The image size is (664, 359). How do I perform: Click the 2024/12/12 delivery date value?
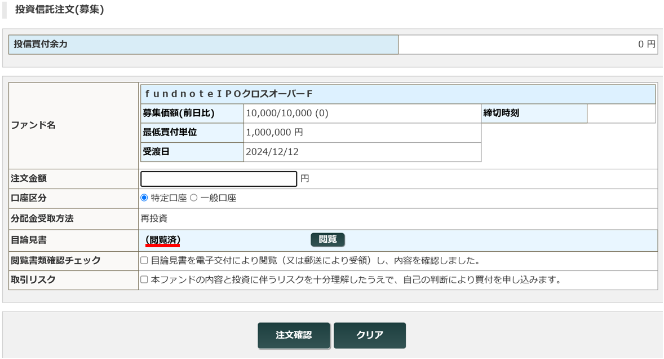[x=272, y=152]
